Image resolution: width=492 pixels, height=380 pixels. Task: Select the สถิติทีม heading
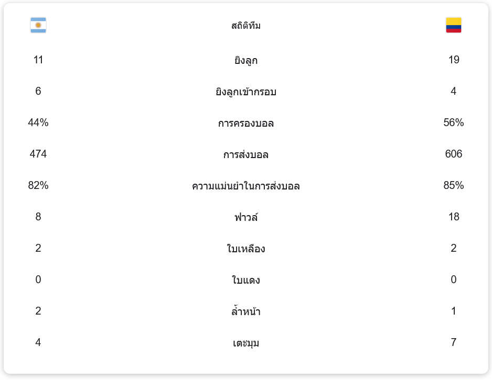click(x=246, y=26)
